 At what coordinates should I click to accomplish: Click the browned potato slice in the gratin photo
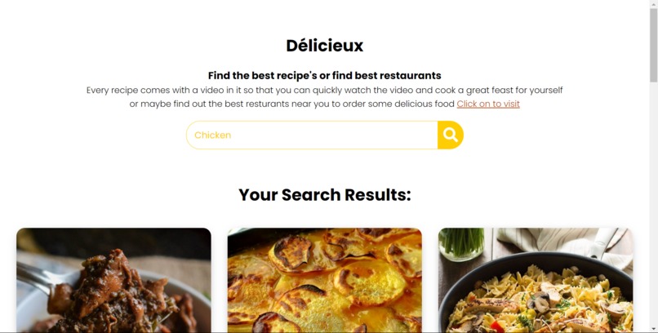pos(291,253)
